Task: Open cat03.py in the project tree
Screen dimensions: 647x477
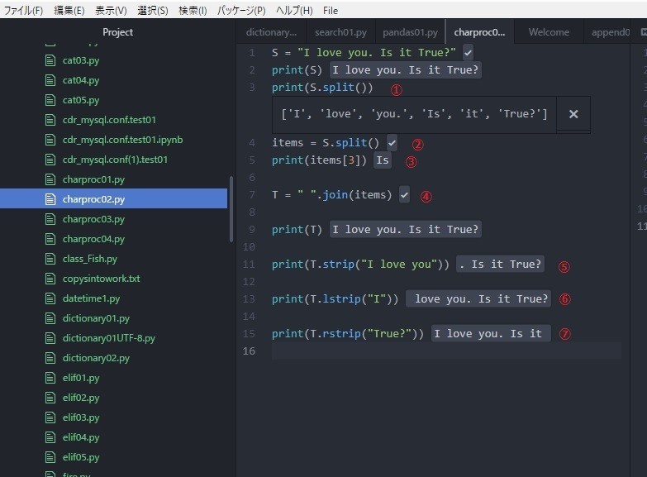Action: coord(81,60)
